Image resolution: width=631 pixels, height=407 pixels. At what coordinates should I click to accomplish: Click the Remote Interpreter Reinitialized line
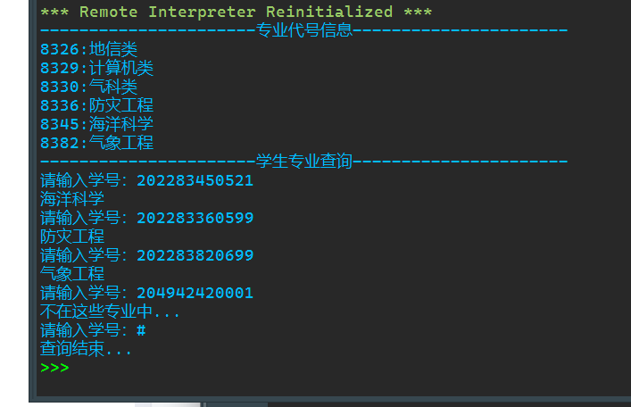[x=237, y=12]
